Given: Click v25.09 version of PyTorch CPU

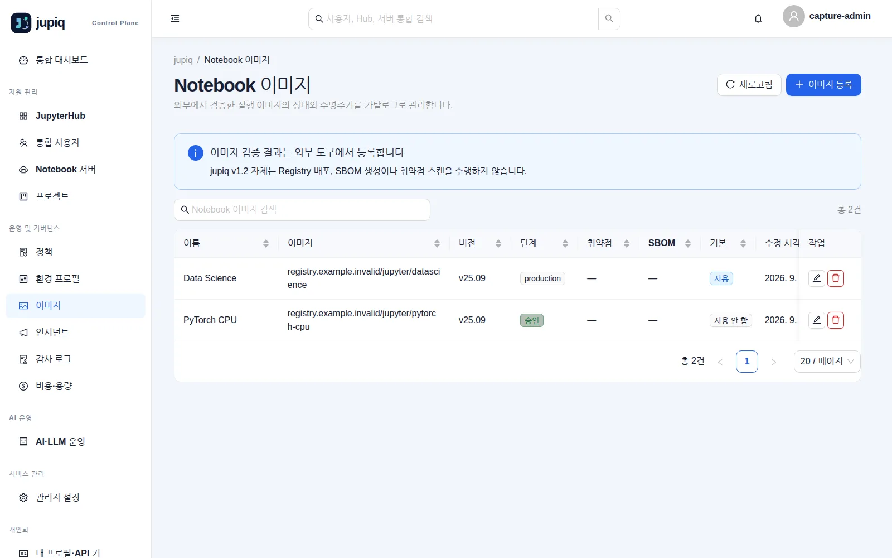Looking at the screenshot, I should (x=472, y=320).
